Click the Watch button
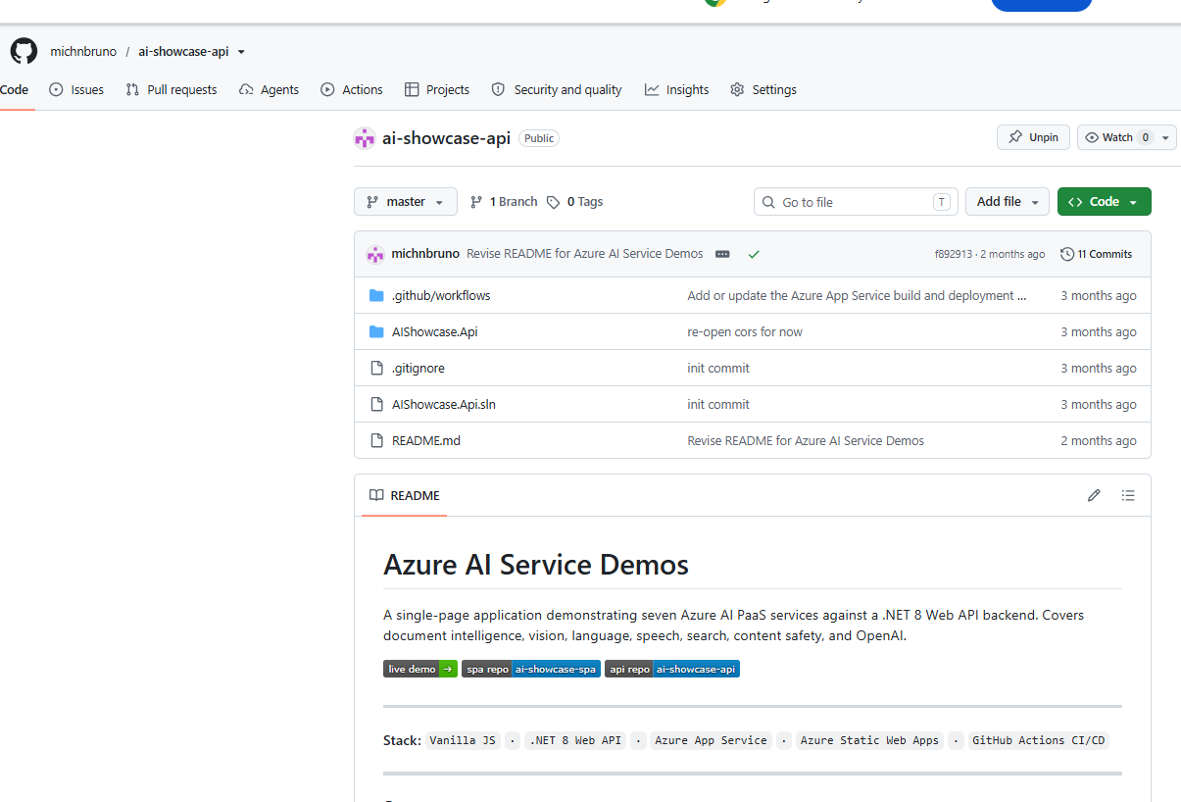The image size is (1181, 802). click(x=1116, y=137)
